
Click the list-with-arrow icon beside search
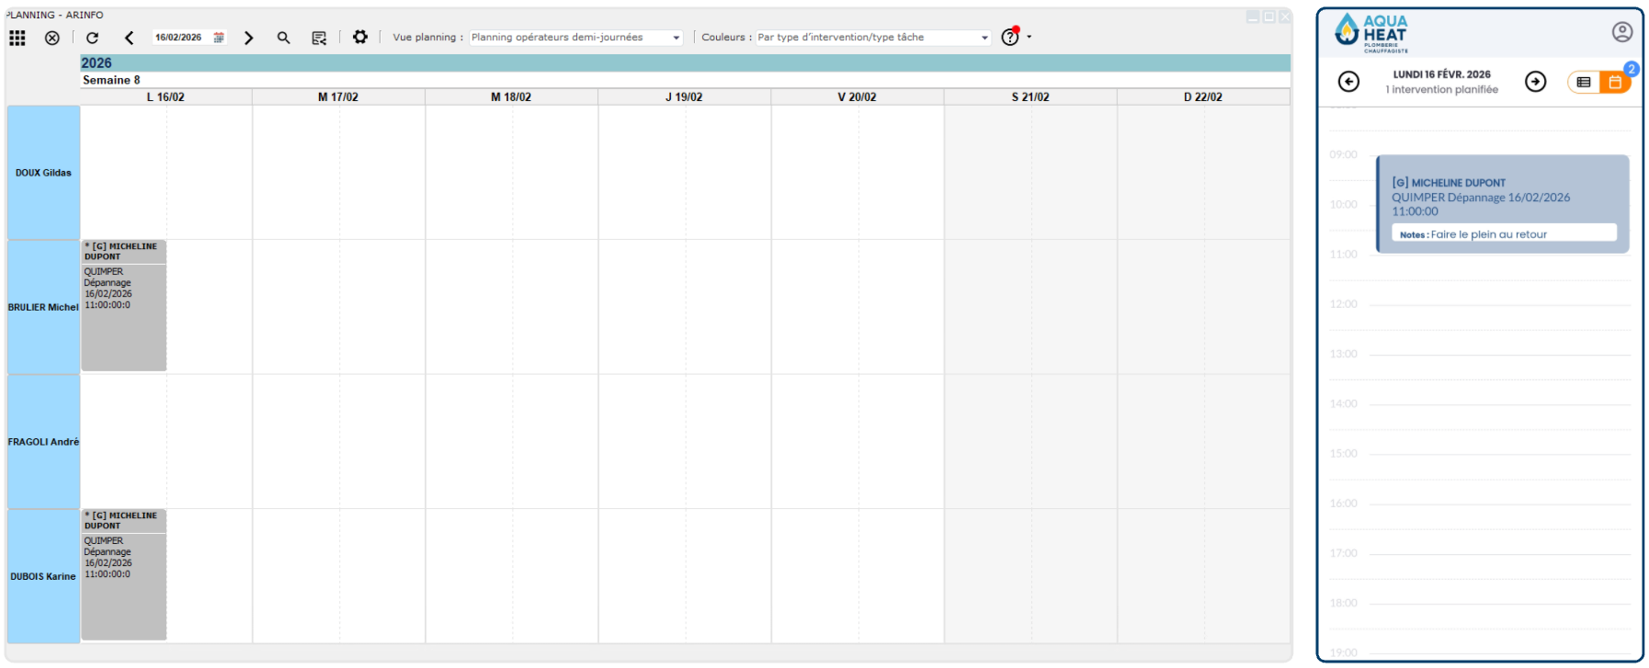click(319, 38)
